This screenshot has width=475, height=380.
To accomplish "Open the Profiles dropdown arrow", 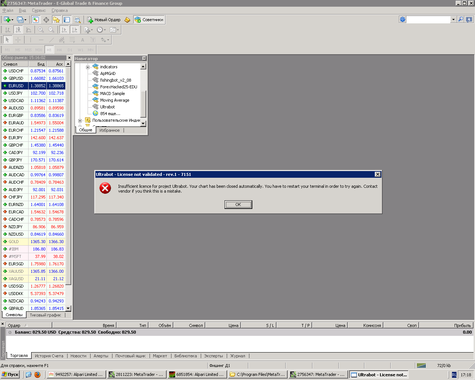I will click(25, 20).
